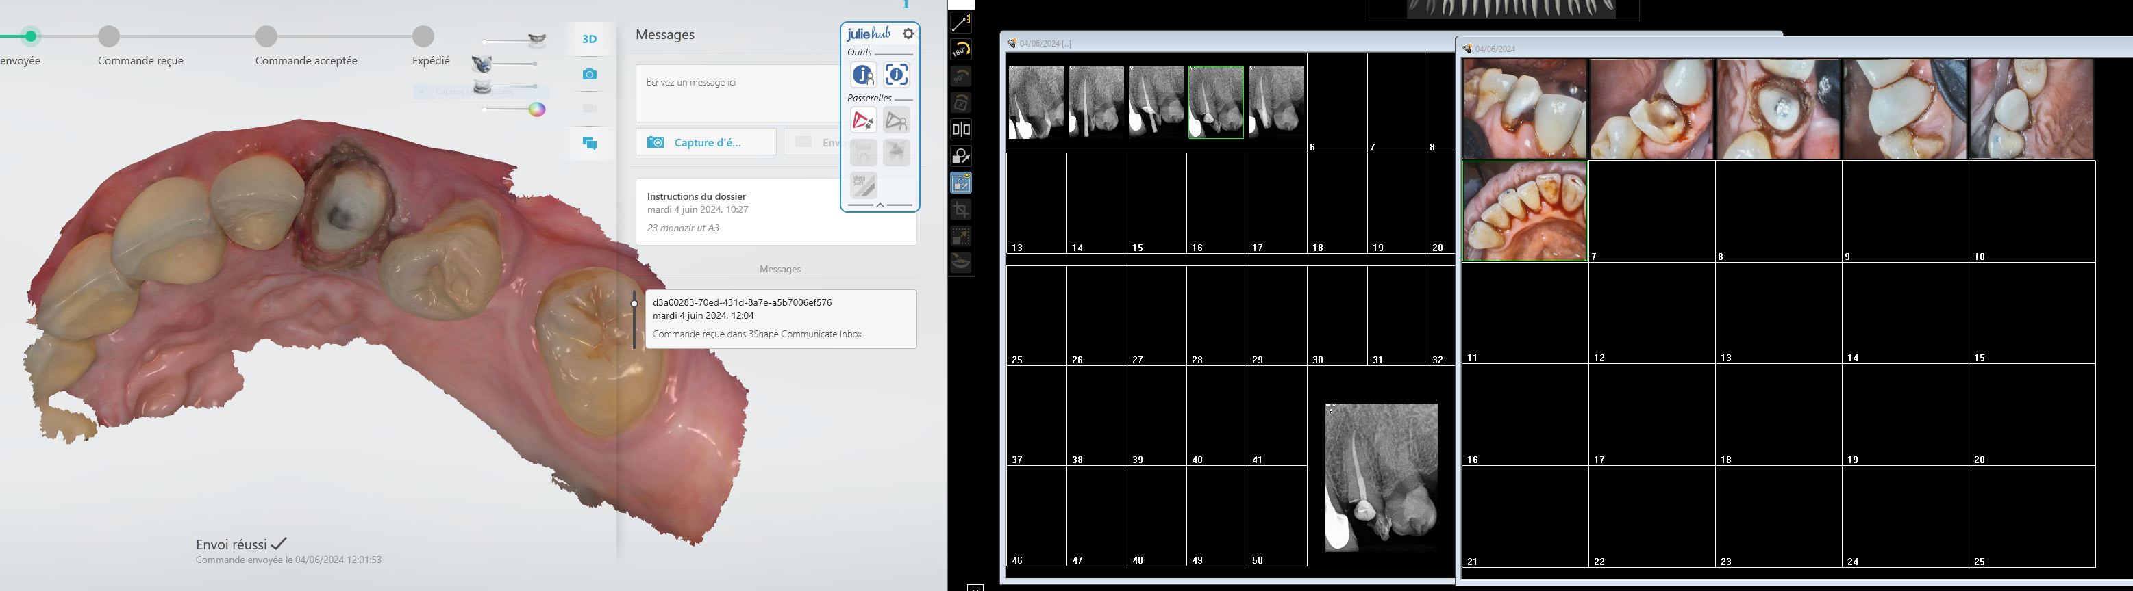
Task: Open Julie Hub settings gear
Action: pyautogui.click(x=908, y=34)
